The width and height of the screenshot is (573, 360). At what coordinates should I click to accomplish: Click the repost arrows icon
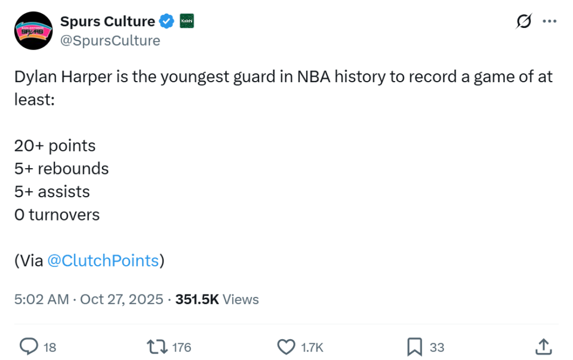pos(157,346)
